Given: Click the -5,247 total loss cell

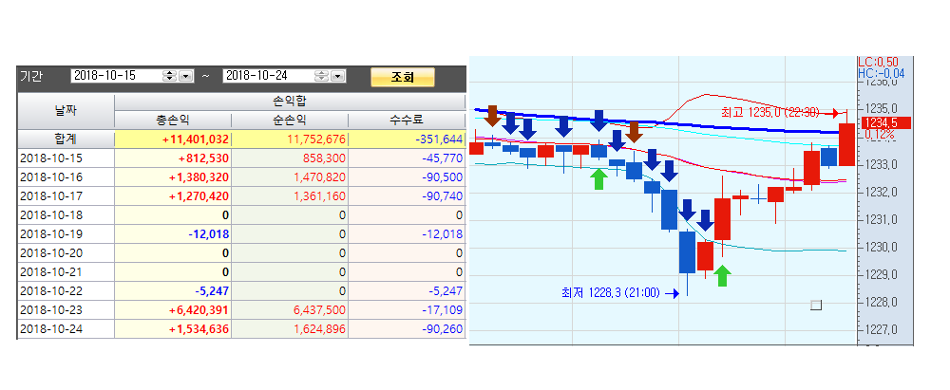Looking at the screenshot, I should (173, 290).
